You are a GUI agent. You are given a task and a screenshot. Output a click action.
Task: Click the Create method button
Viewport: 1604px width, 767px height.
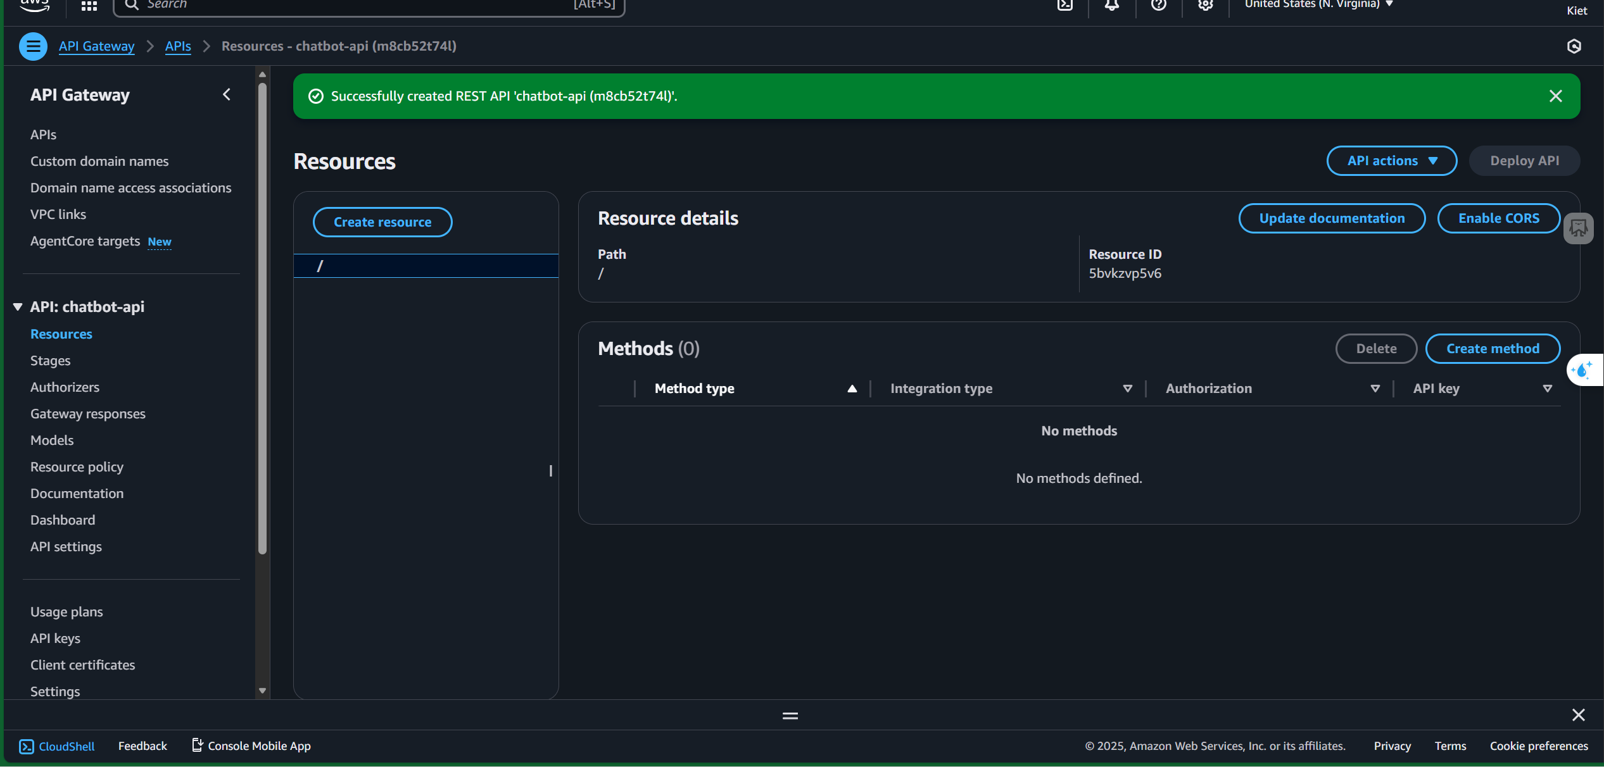1492,349
